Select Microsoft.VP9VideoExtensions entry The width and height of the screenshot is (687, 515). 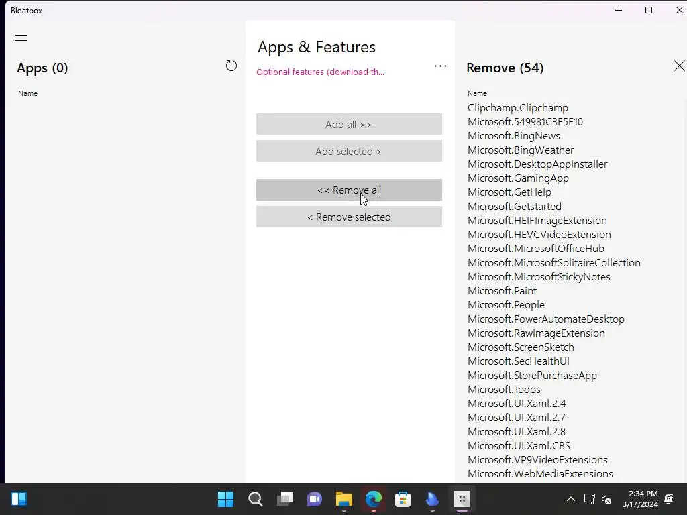pyautogui.click(x=537, y=460)
